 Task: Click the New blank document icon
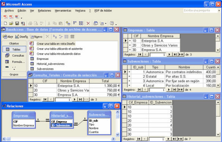click(x=5, y=23)
